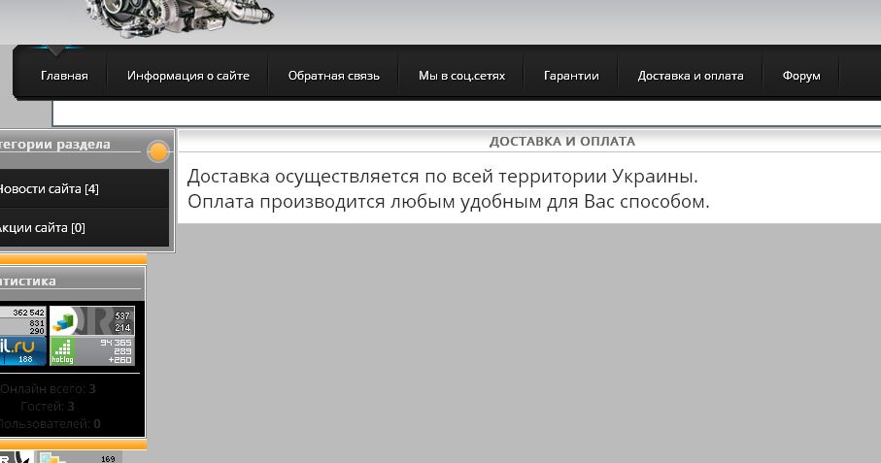Open the Акции сайта [0] category

tap(42, 228)
